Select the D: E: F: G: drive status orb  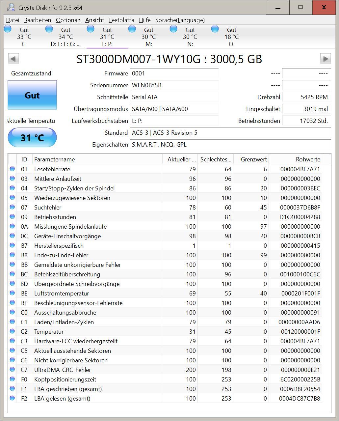click(49, 29)
